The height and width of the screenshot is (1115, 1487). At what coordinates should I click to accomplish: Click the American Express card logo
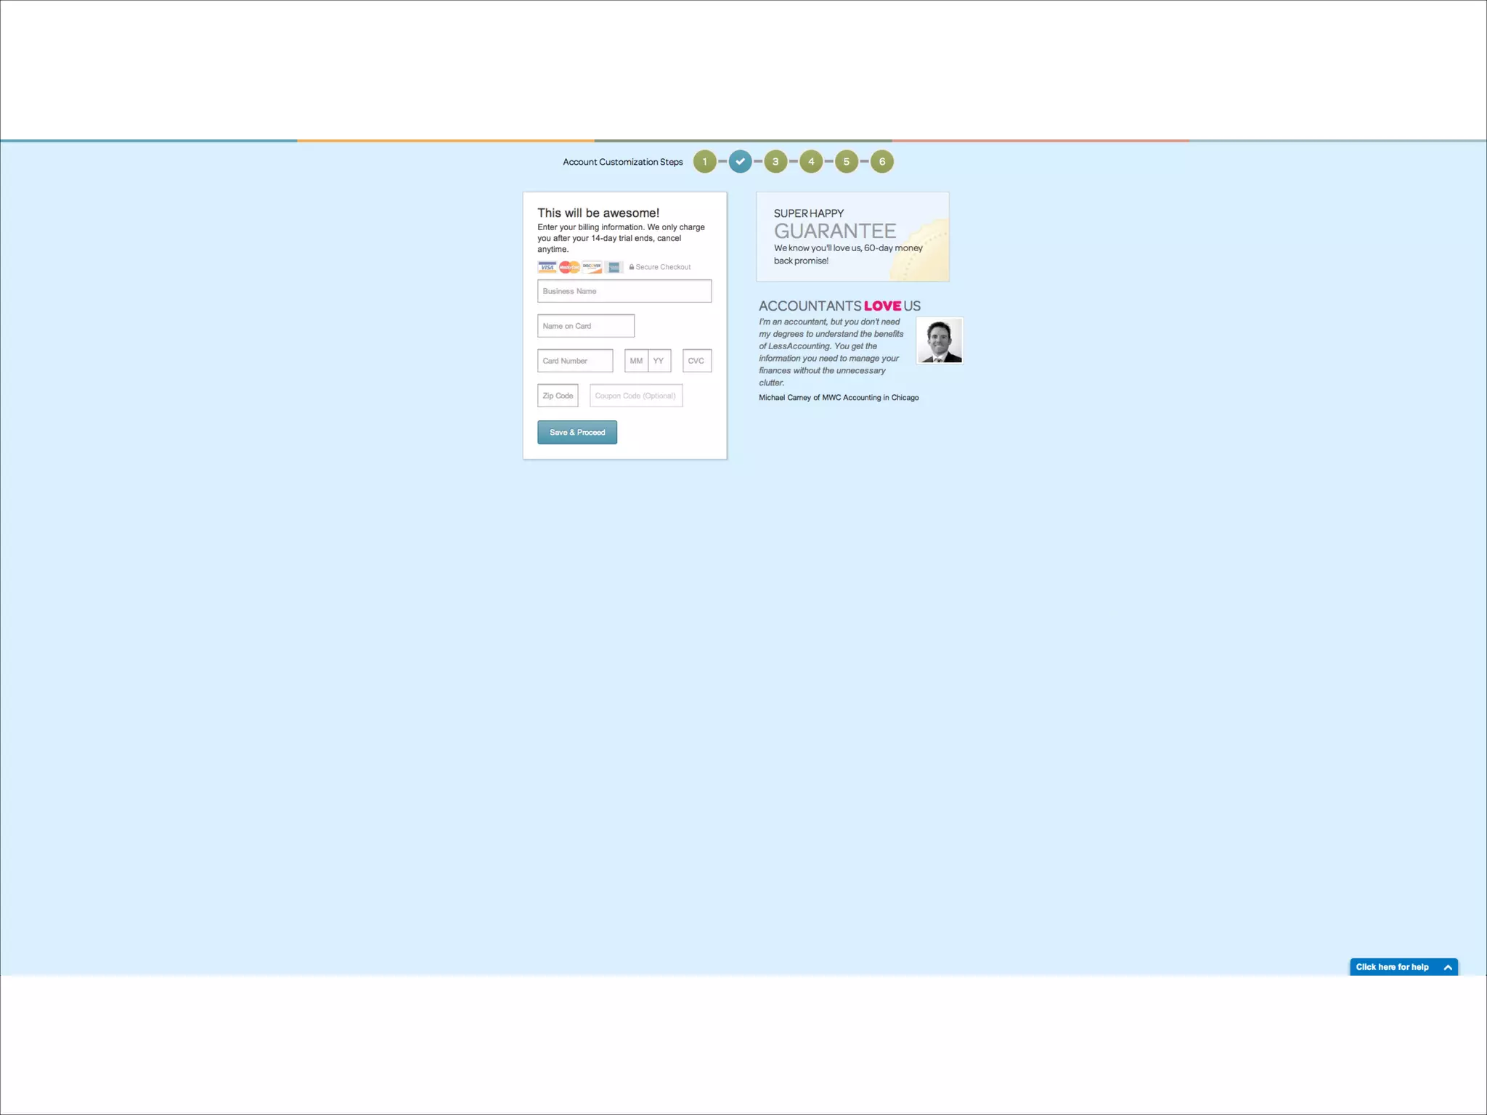pyautogui.click(x=614, y=267)
